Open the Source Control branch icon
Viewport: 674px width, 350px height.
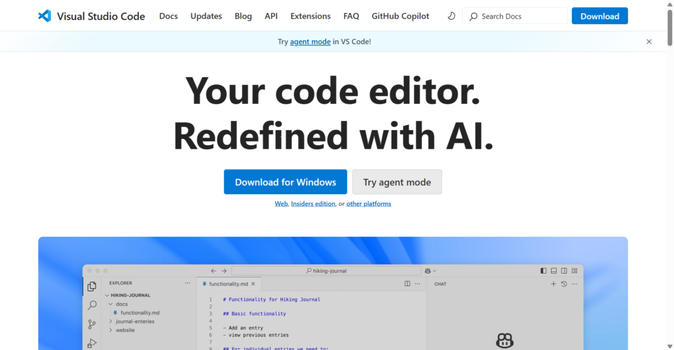[92, 324]
